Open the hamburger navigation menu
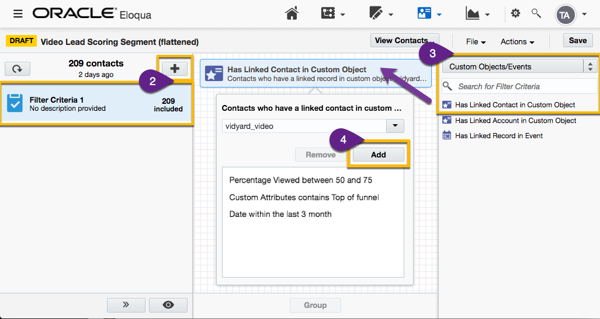This screenshot has width=600, height=319. point(18,14)
